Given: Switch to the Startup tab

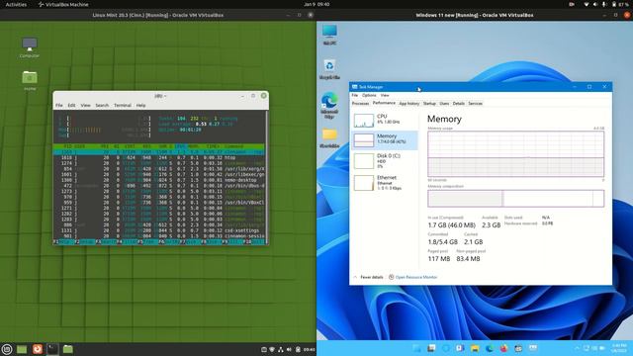Looking at the screenshot, I should 429,103.
